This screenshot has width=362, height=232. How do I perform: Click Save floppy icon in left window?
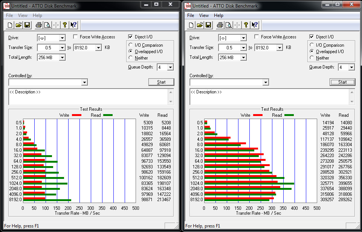coord(27,25)
